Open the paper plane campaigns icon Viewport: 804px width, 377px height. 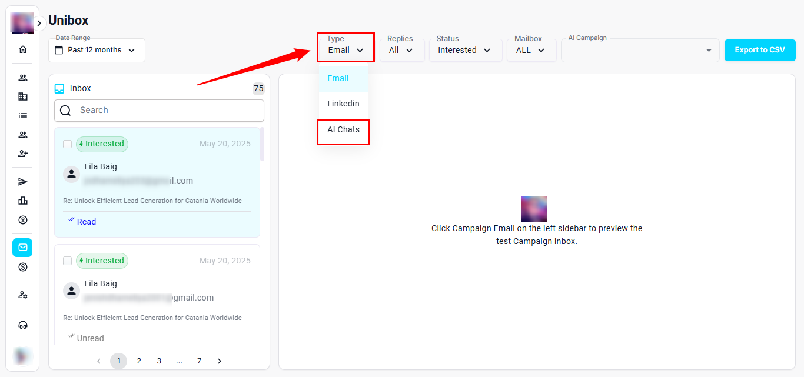pos(23,182)
